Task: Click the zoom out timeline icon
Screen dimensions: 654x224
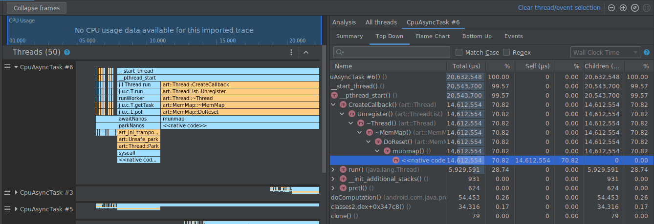Action: pos(611,8)
